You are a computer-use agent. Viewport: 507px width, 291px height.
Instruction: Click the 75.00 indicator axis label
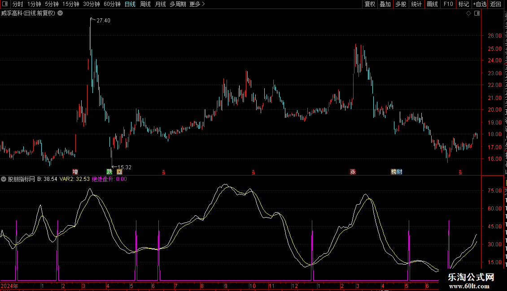click(495, 191)
